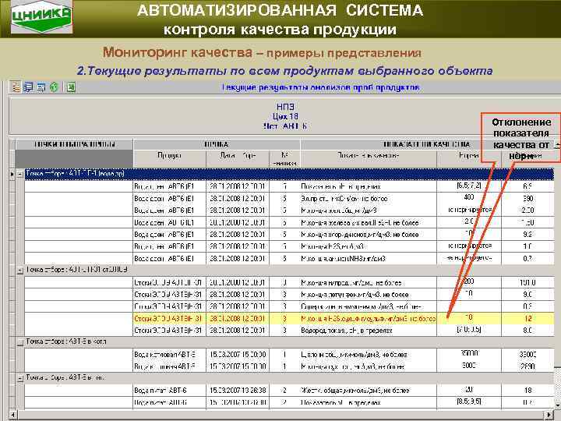The height and width of the screenshot is (421, 561).
Task: Click the № анализа column header
Action: (x=284, y=158)
